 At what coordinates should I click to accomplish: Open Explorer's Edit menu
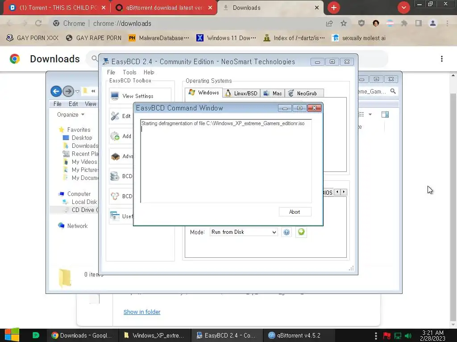pos(73,104)
